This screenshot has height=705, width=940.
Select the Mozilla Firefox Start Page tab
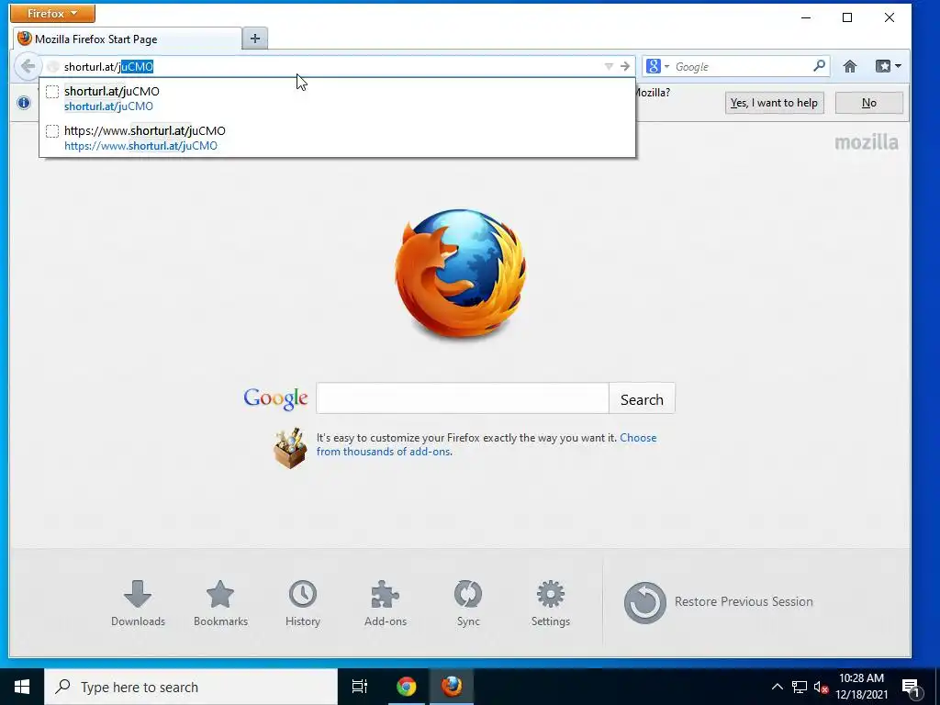point(127,39)
